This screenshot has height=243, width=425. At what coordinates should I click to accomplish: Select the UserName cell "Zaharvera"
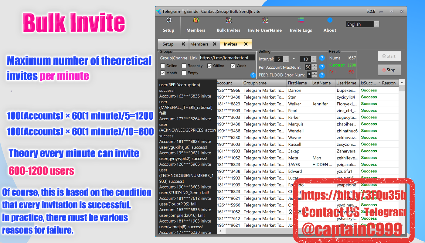point(348,151)
